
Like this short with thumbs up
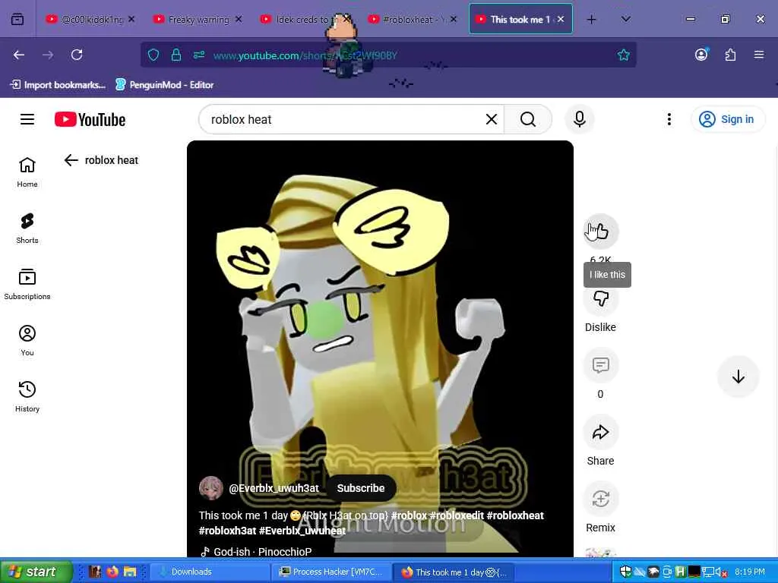pos(600,232)
